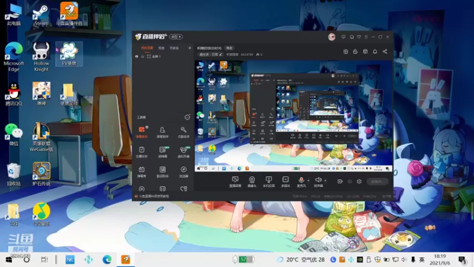Add a screen capture source
Viewport: 474px width, 267px height.
pos(235,182)
